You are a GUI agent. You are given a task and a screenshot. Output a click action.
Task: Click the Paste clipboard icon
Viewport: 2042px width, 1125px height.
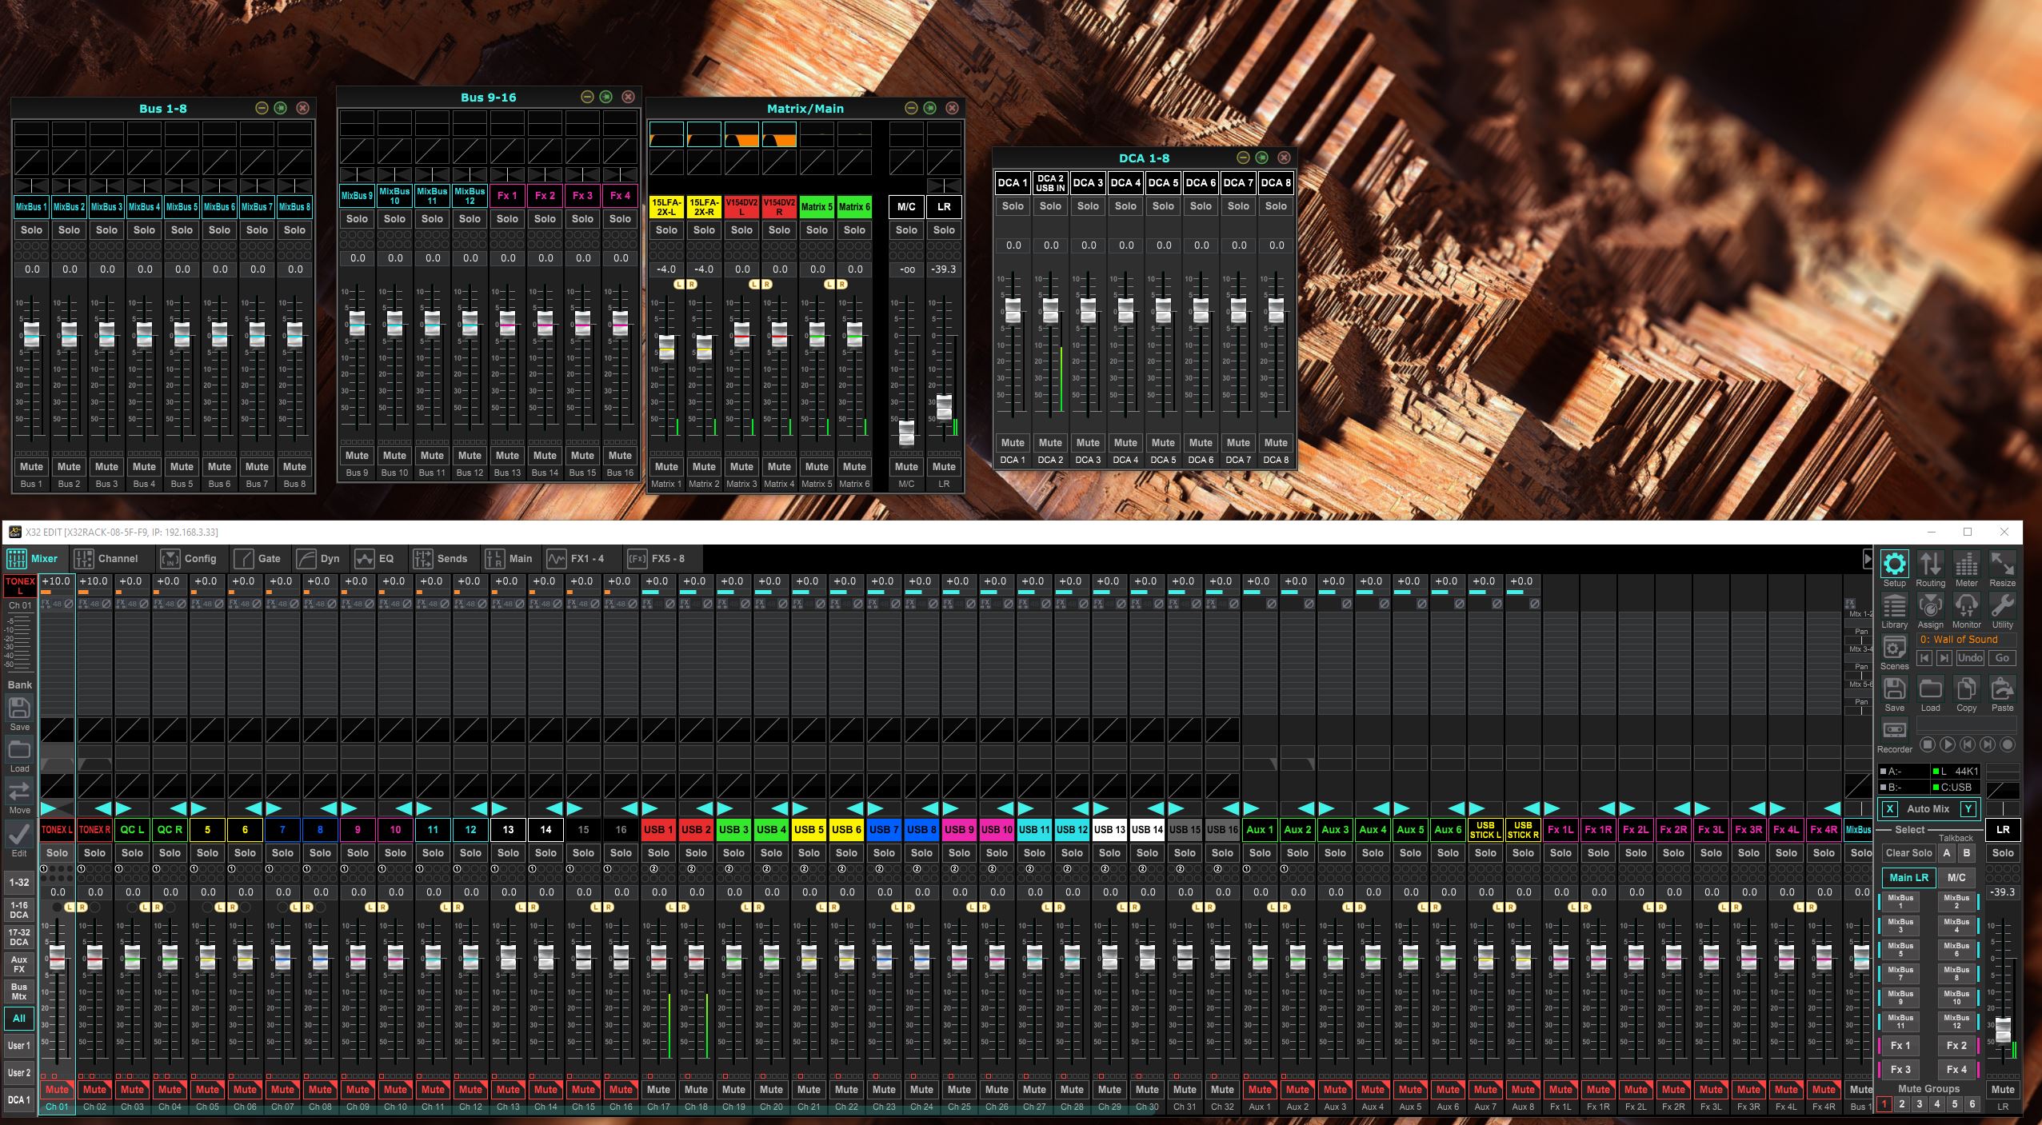coord(2002,689)
